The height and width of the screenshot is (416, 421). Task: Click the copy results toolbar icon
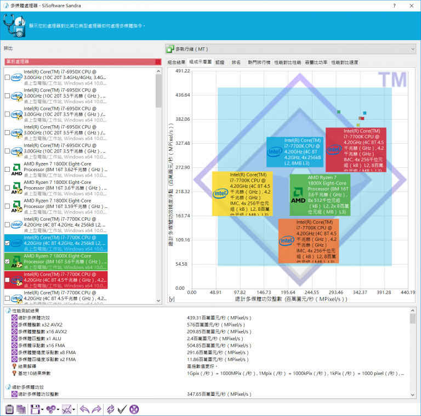(x=21, y=409)
